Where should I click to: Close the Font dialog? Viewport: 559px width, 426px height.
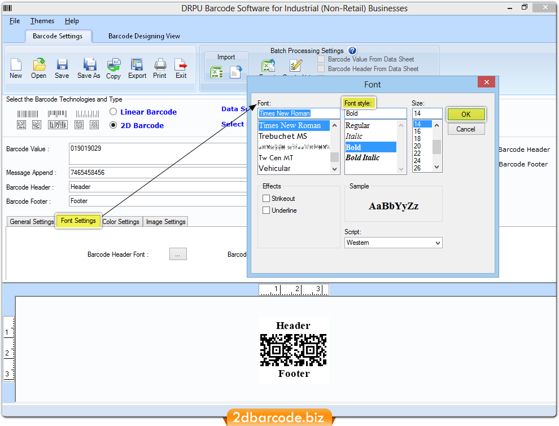click(486, 82)
